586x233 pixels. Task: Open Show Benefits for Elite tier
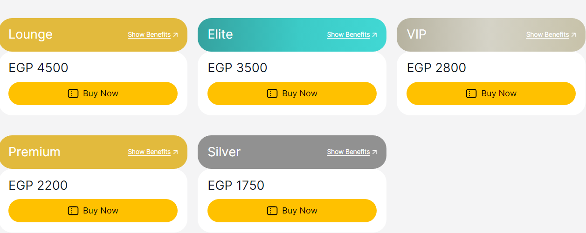tap(348, 35)
